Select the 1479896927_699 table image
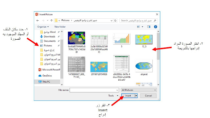Image resolution: width=210 pixels, height=118 pixels. [76, 64]
